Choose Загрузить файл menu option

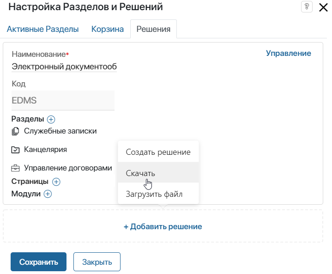point(158,194)
